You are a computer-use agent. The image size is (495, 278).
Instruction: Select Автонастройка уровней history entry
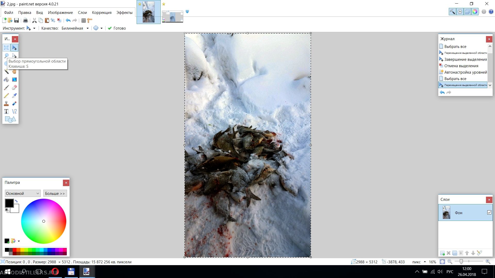[465, 72]
